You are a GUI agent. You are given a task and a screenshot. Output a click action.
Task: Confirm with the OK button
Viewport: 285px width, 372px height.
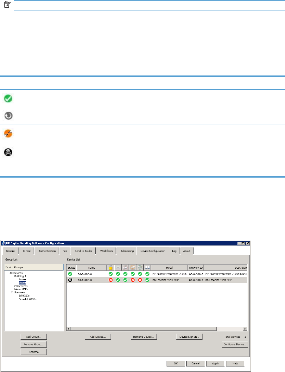coord(175,363)
